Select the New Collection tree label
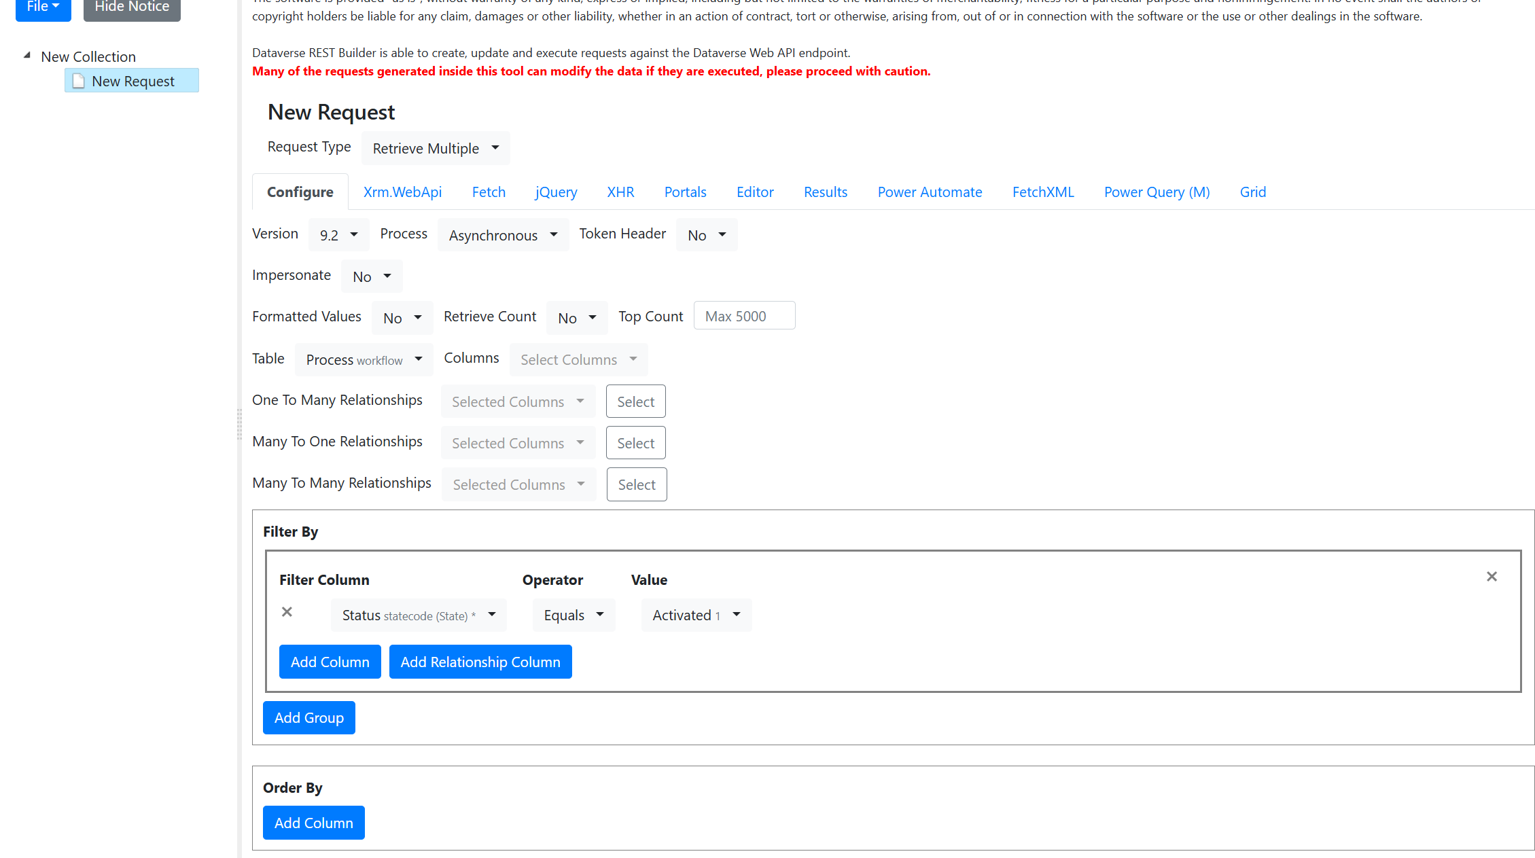This screenshot has width=1535, height=858. coord(88,56)
